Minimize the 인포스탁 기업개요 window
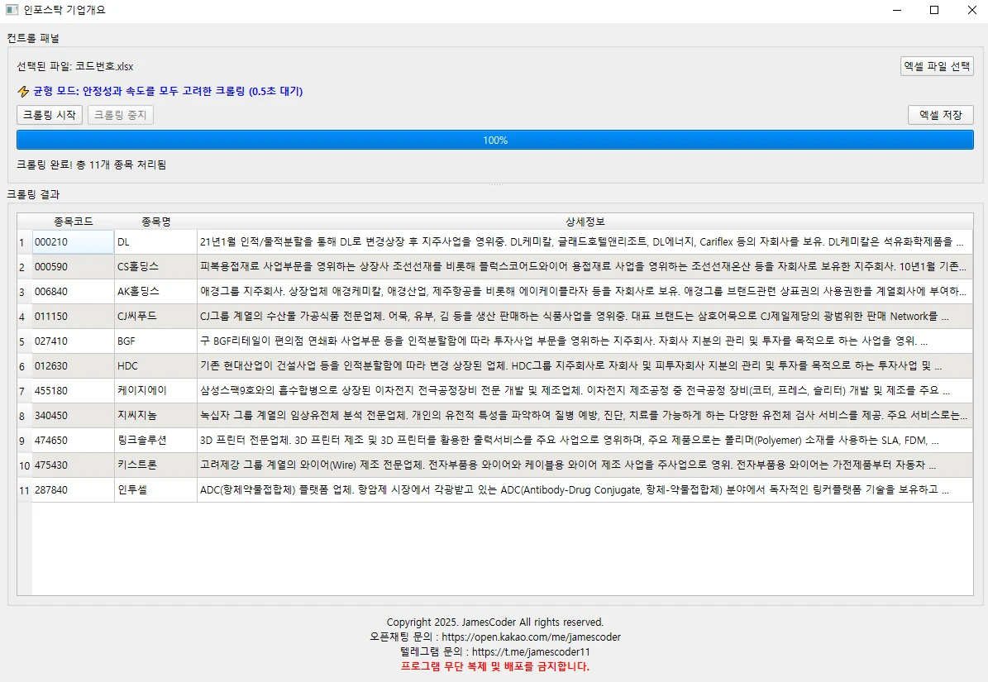This screenshot has width=988, height=682. 897,10
